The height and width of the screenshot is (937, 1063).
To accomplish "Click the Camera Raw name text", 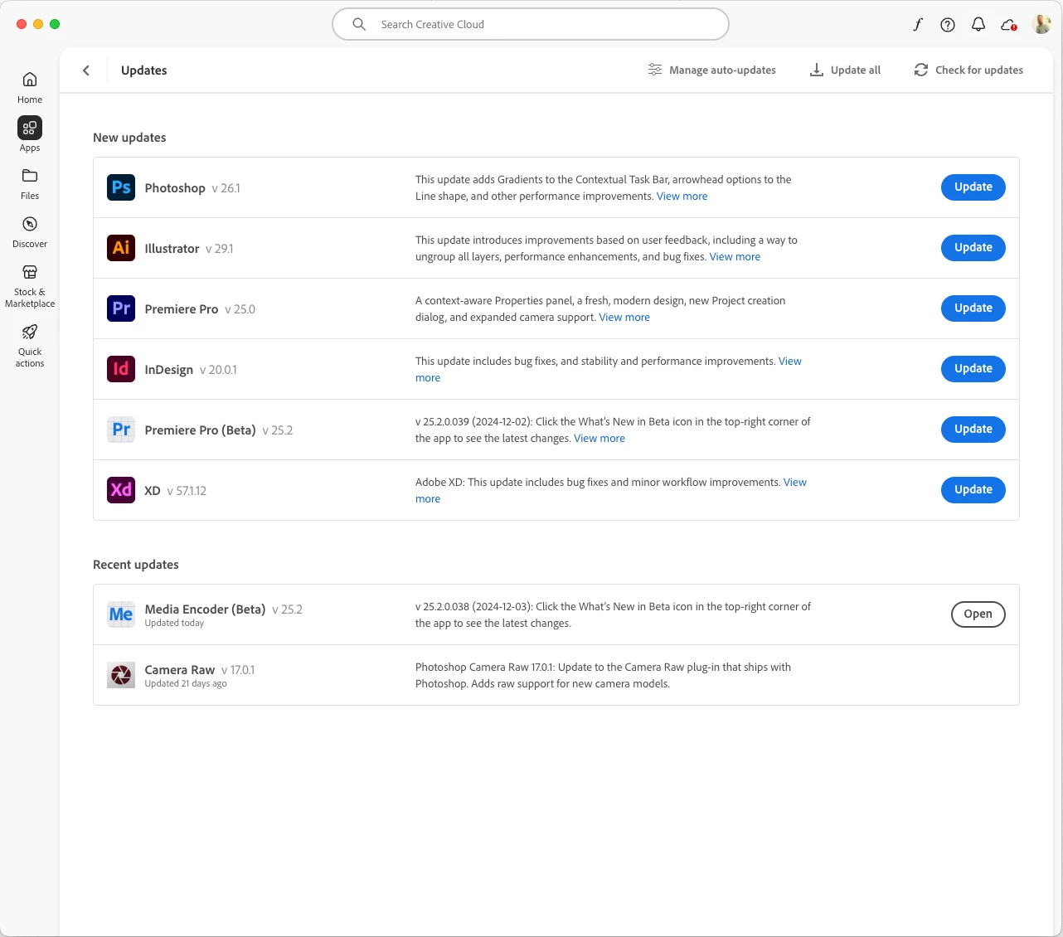I will point(180,670).
